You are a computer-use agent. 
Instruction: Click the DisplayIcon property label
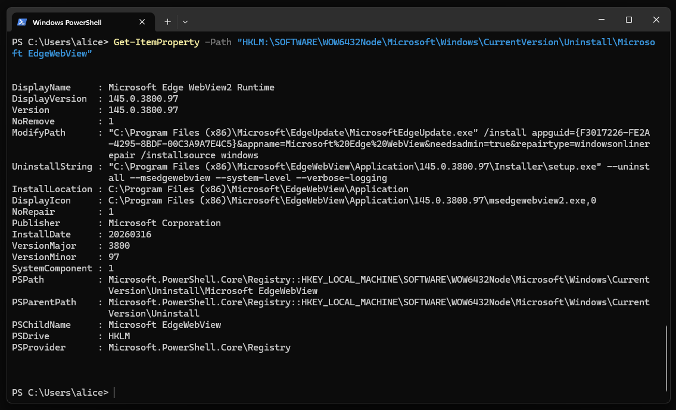click(x=41, y=201)
